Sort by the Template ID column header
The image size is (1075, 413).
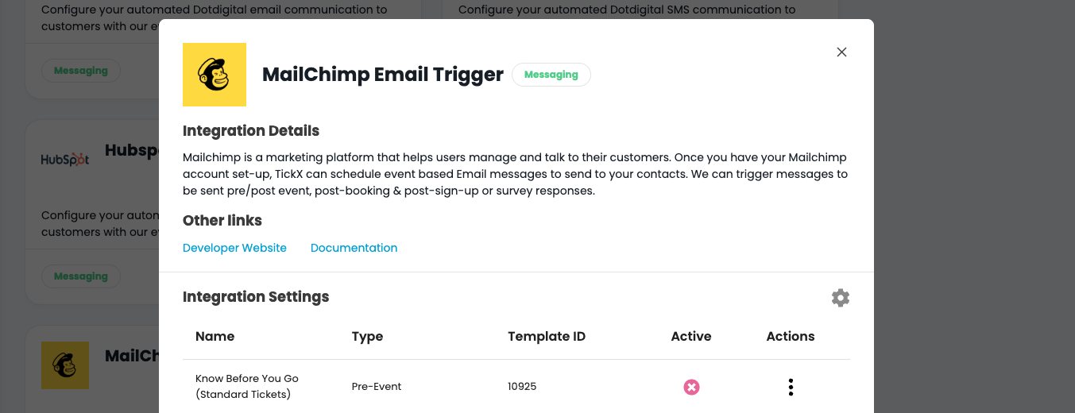point(547,336)
